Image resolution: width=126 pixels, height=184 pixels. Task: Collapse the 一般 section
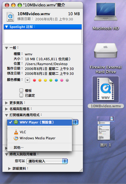[7, 48]
